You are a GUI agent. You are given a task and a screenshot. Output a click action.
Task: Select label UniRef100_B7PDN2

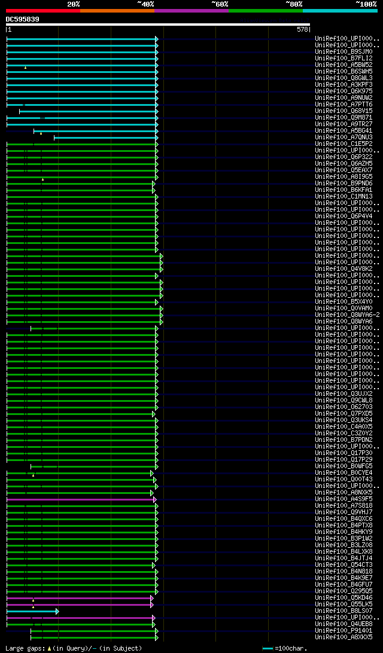(x=344, y=440)
